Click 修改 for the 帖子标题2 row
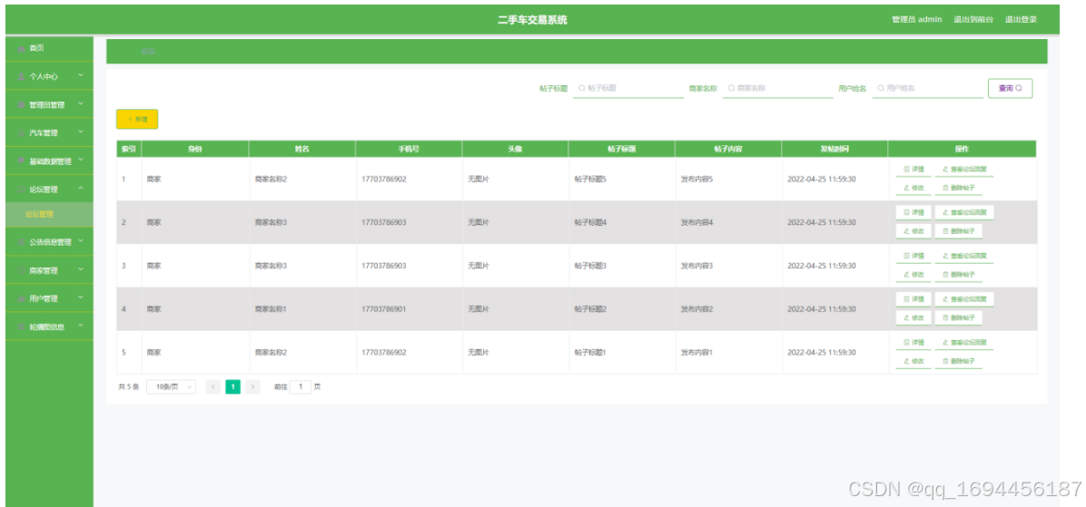The height and width of the screenshot is (507, 1086). tap(913, 317)
